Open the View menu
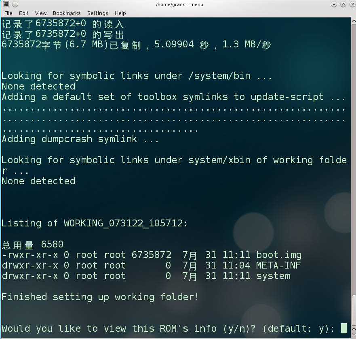The image size is (356, 339). coord(40,13)
